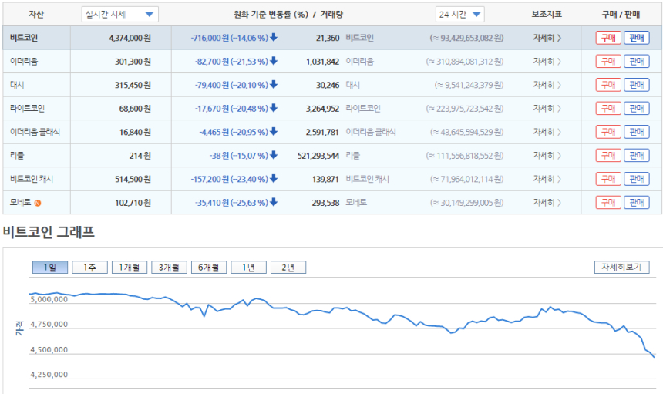
Task: Select the 1개월 chart range tab
Action: (x=130, y=268)
